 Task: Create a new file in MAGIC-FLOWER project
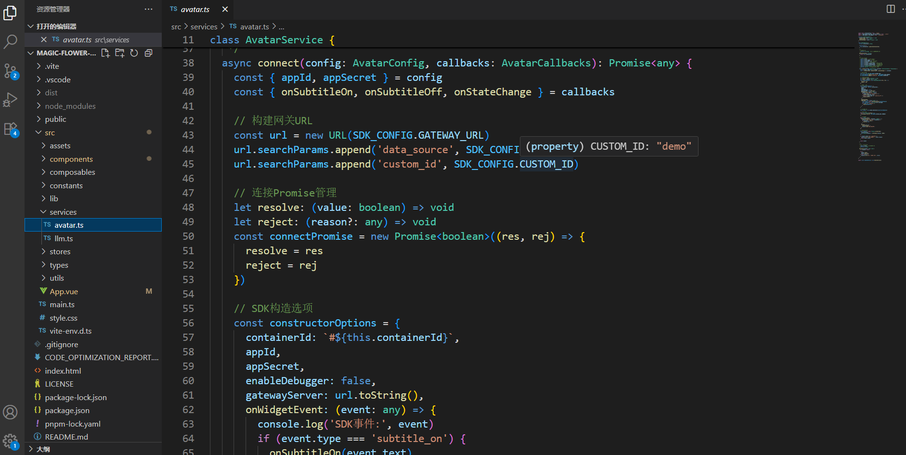click(105, 53)
